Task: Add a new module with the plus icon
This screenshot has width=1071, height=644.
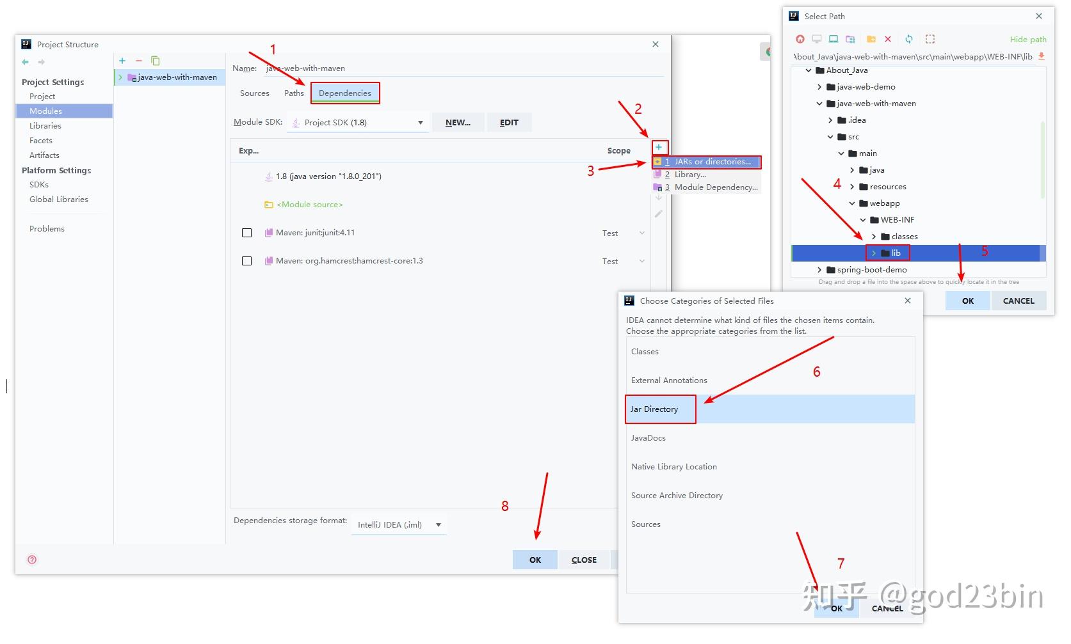Action: (x=122, y=61)
